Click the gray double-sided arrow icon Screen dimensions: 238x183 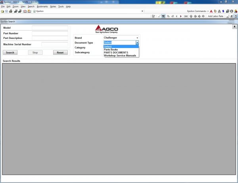pyautogui.click(x=203, y=16)
